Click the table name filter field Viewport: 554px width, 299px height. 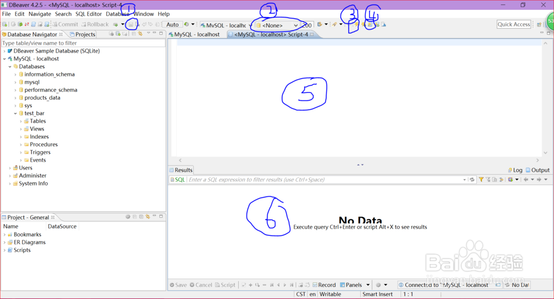pos(83,43)
